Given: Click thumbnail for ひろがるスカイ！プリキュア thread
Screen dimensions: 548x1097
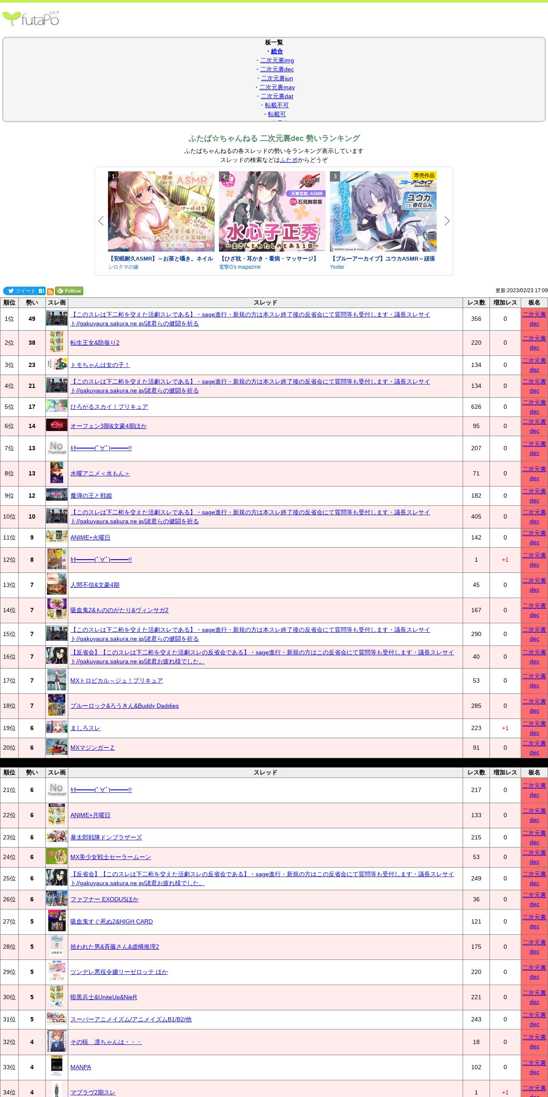Looking at the screenshot, I should click(x=57, y=406).
